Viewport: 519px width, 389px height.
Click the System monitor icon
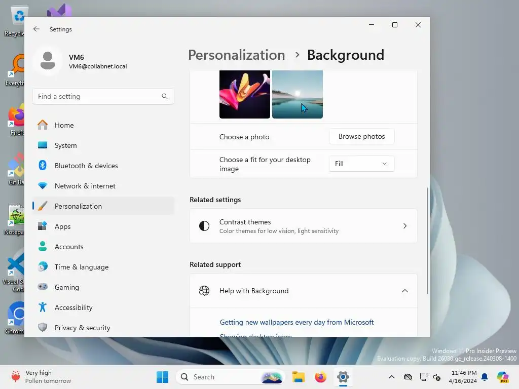(x=43, y=145)
